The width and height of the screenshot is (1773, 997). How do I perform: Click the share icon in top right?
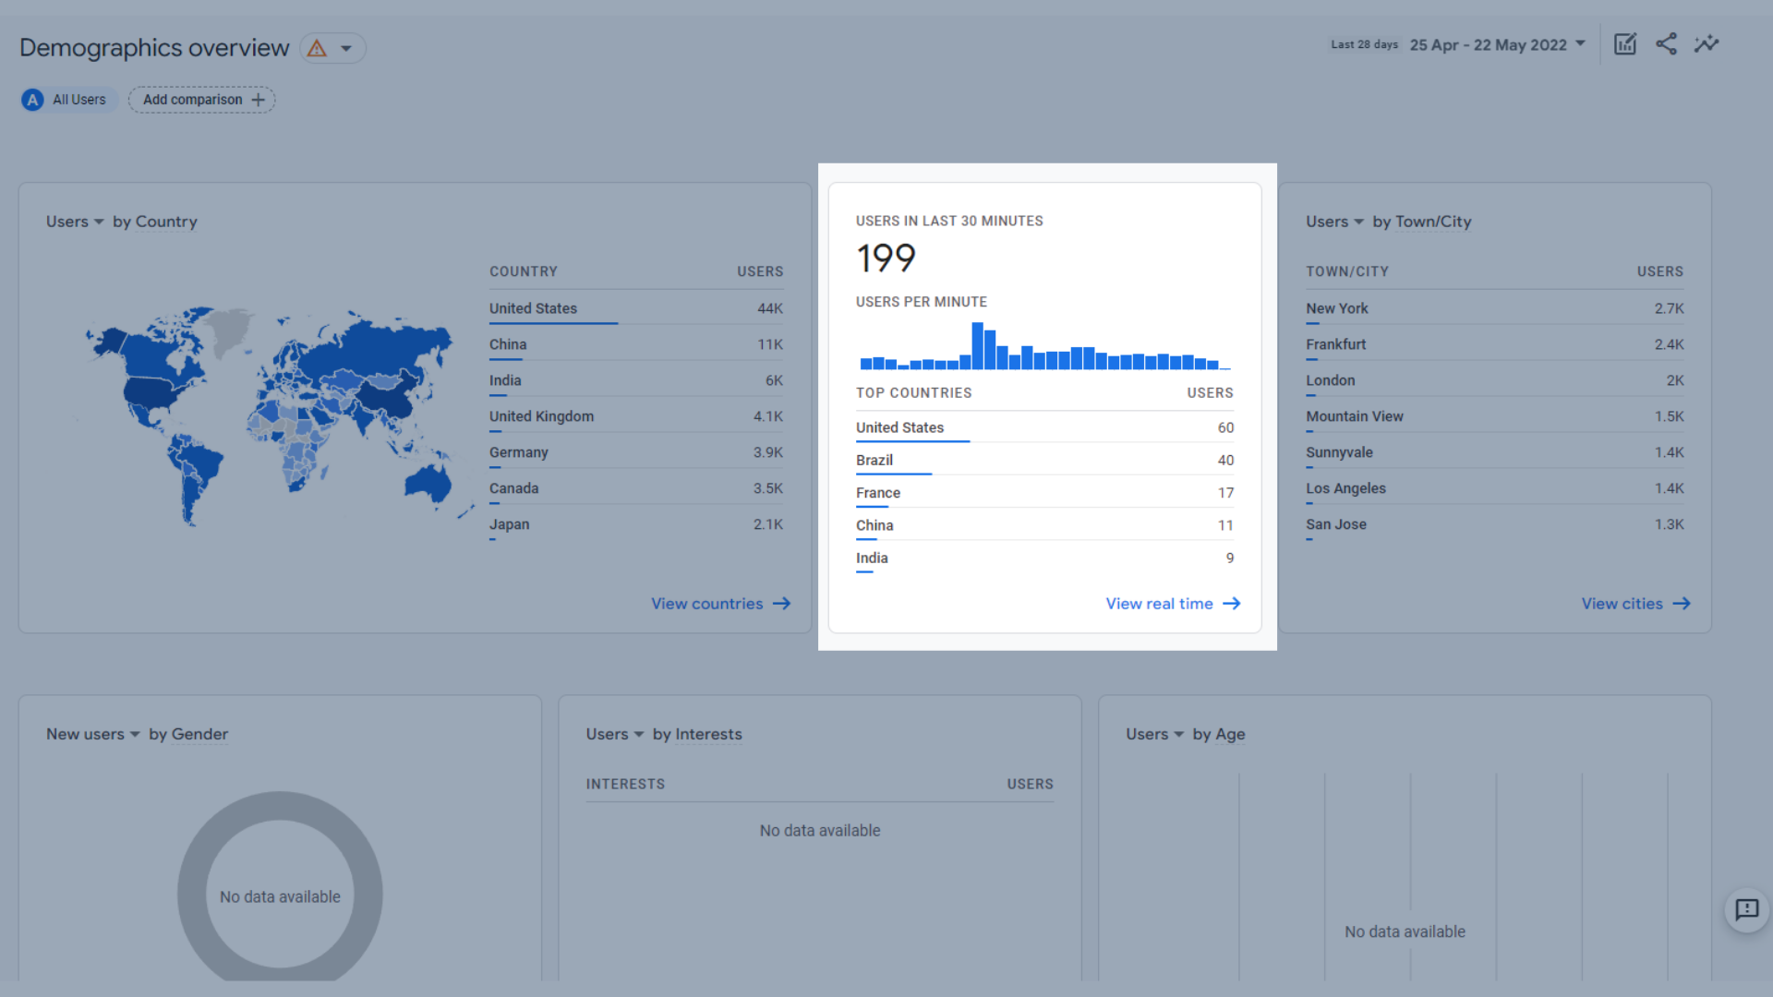pyautogui.click(x=1666, y=43)
